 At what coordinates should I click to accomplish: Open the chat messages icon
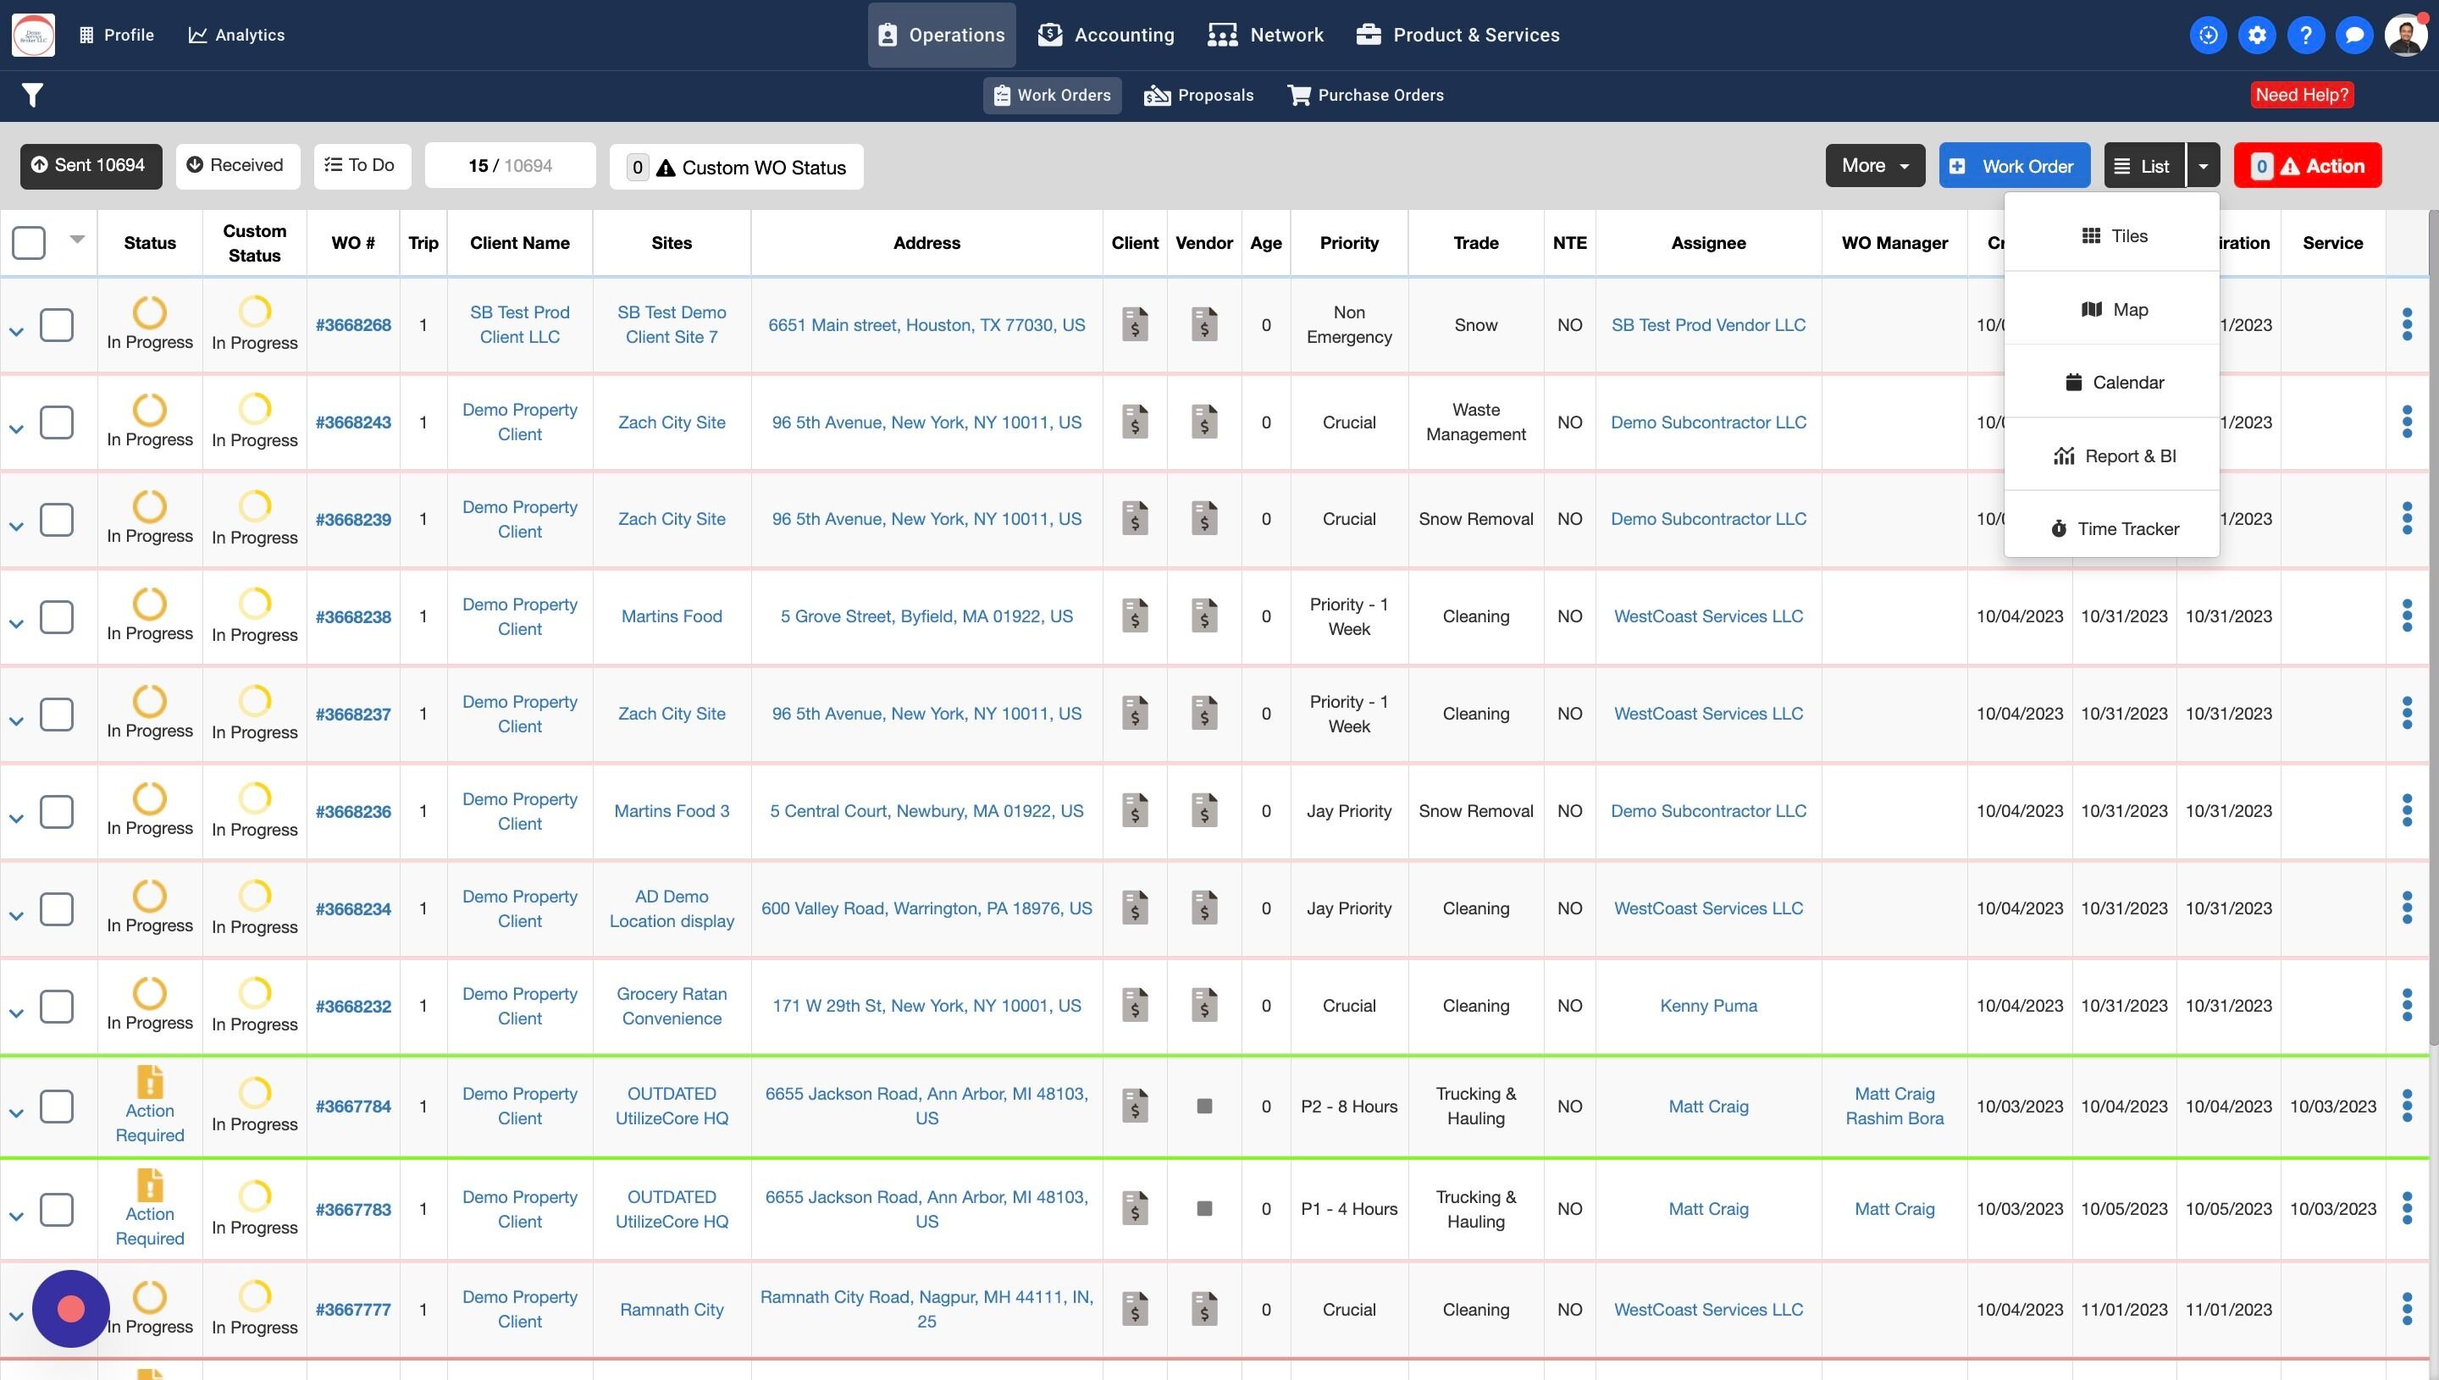pos(2353,35)
